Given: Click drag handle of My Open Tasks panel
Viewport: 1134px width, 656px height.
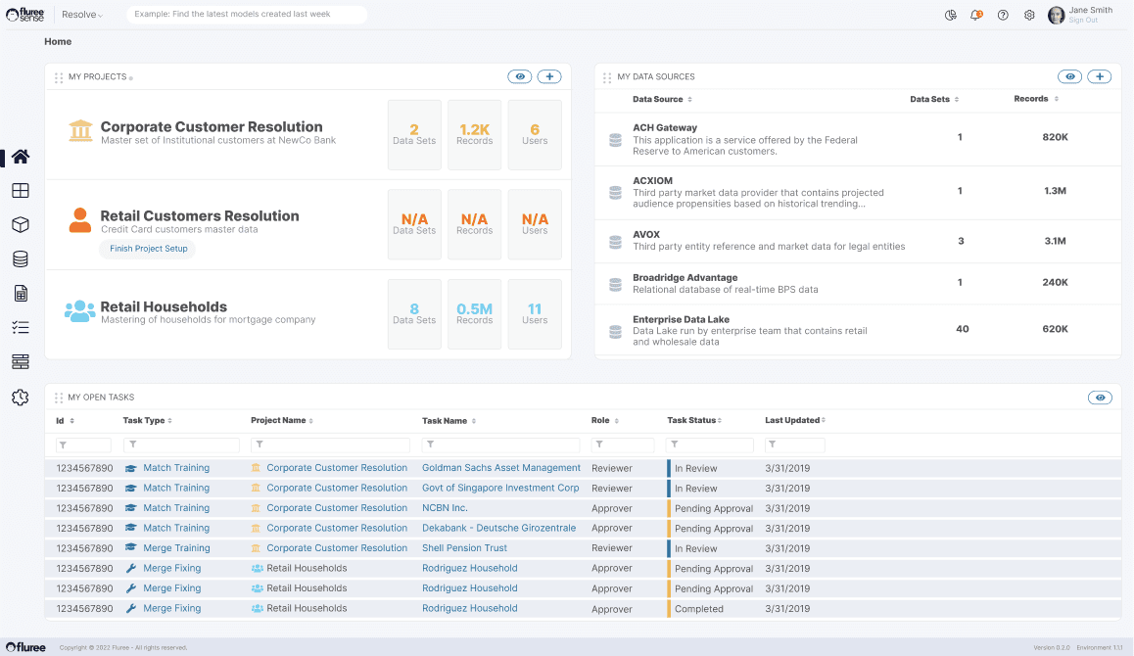Looking at the screenshot, I should click(59, 398).
